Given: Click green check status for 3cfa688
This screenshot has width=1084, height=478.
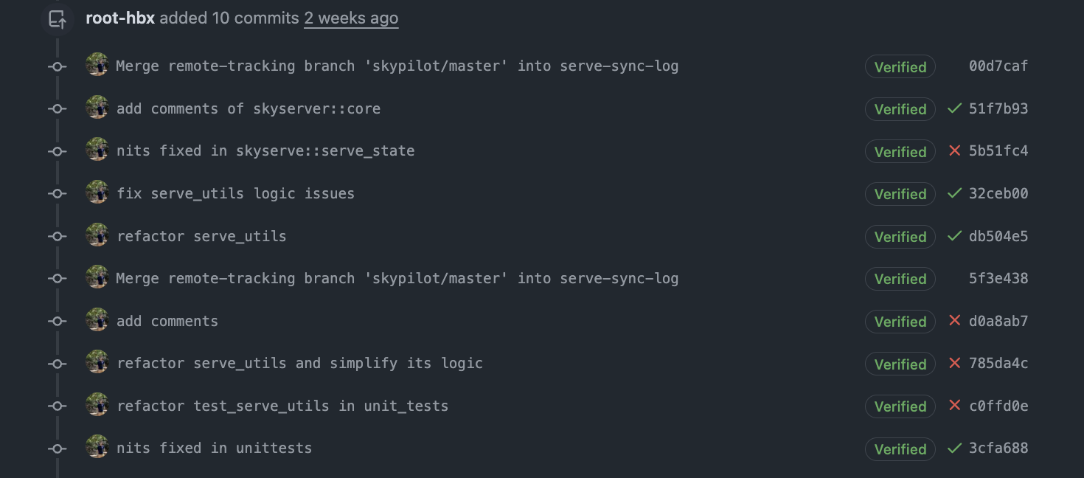Looking at the screenshot, I should [x=954, y=448].
